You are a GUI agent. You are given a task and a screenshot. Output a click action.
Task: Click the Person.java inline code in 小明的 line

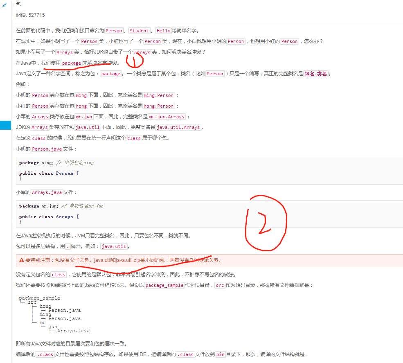(x=47, y=149)
